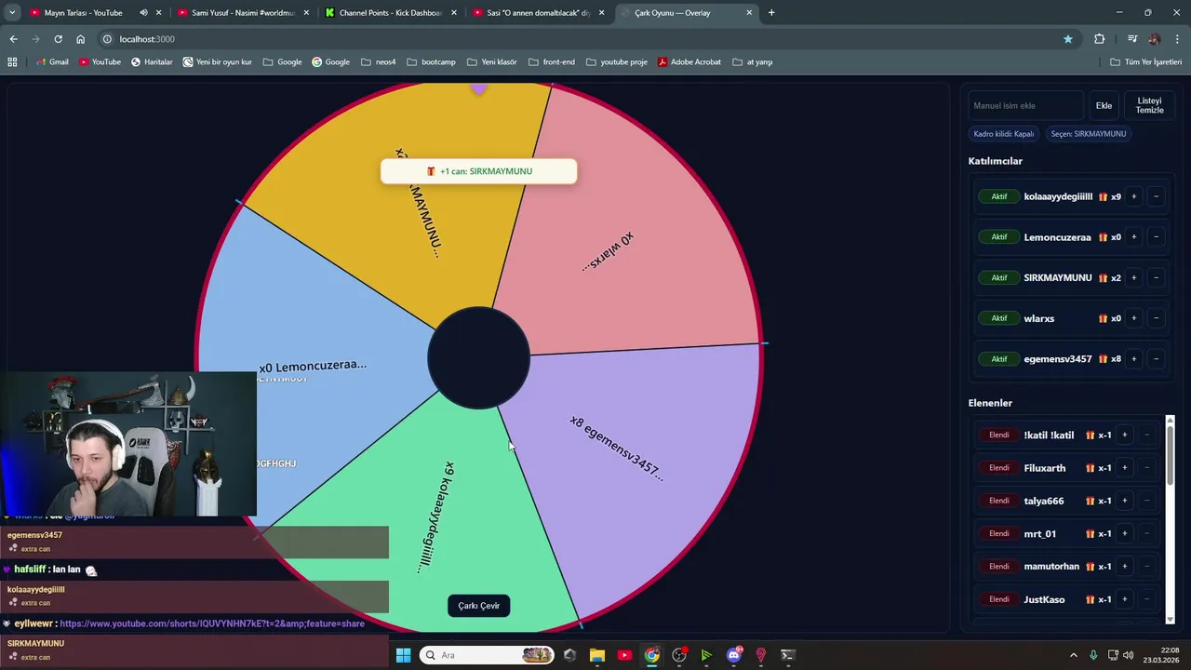Focus the Manuel isim ekle field
The height and width of the screenshot is (670, 1191).
(1025, 105)
